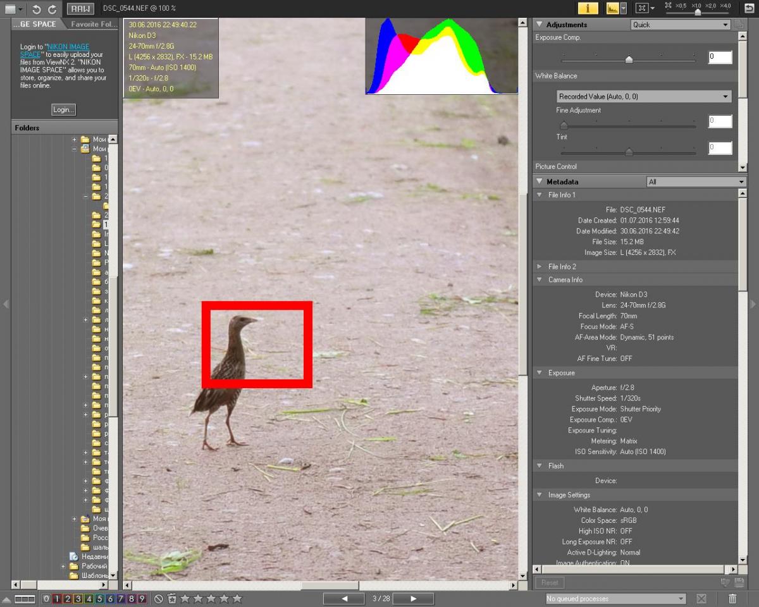Remove the rating with the no-rating icon
This screenshot has width=759, height=607.
159,599
